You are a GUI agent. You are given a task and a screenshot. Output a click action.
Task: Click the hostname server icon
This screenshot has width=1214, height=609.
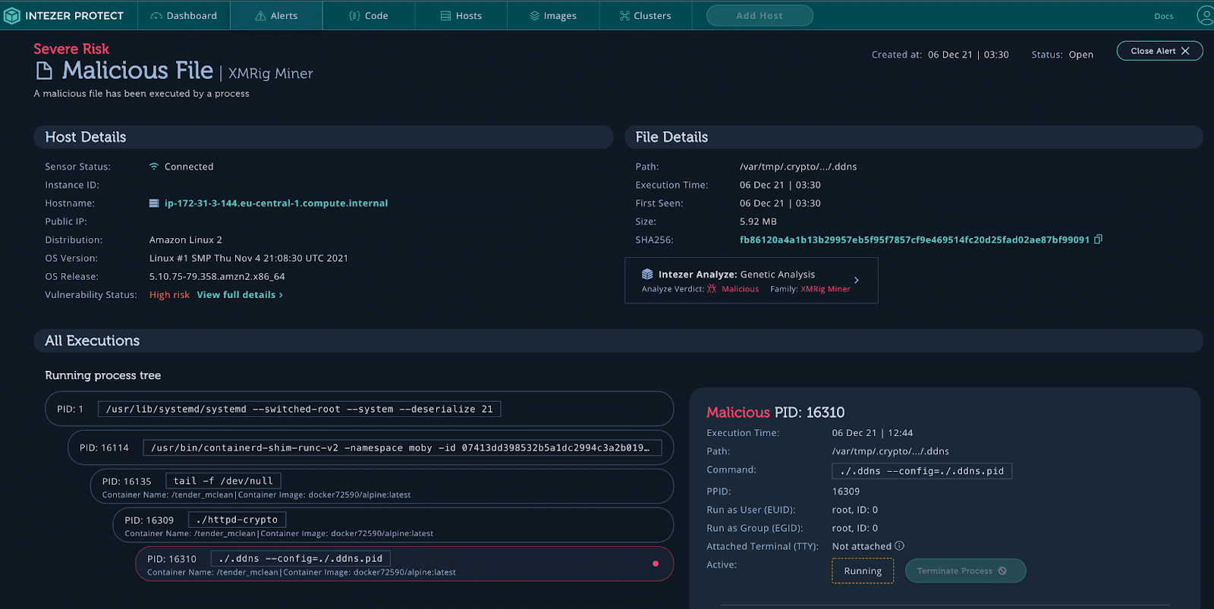click(154, 203)
